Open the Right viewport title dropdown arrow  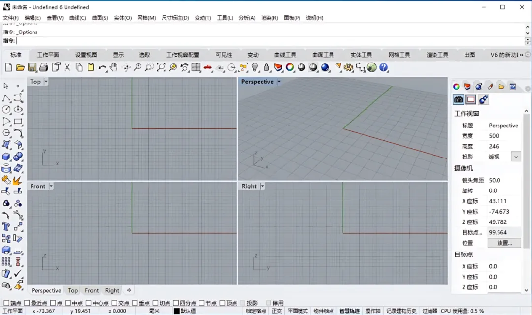pos(262,186)
